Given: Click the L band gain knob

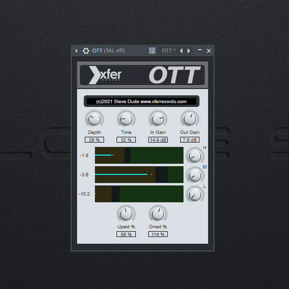Looking at the screenshot, I should pos(195,195).
